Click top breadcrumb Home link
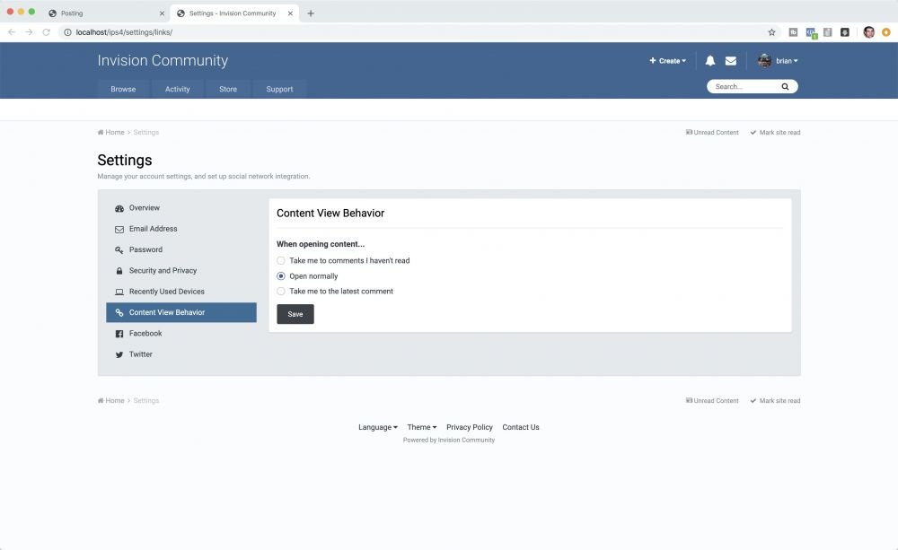Image resolution: width=898 pixels, height=550 pixels. (x=111, y=132)
